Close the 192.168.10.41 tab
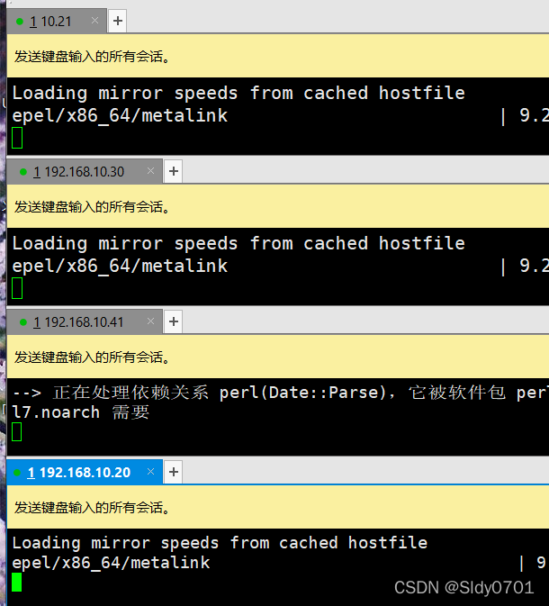The height and width of the screenshot is (606, 549). click(150, 321)
